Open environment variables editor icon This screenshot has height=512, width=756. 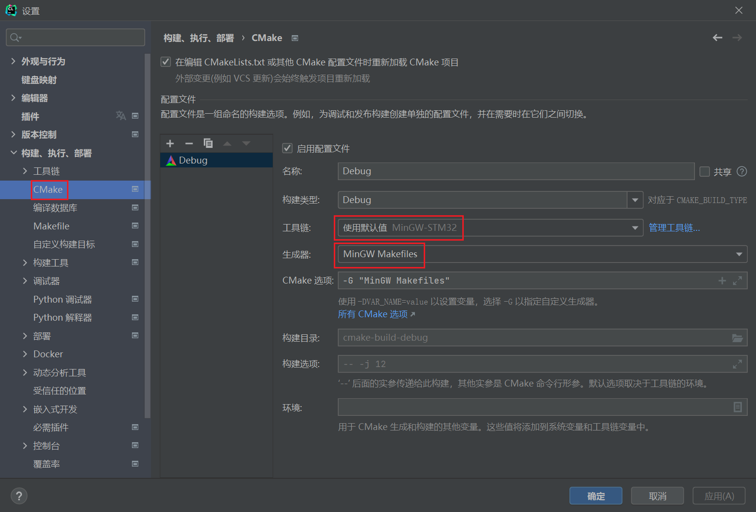[738, 407]
